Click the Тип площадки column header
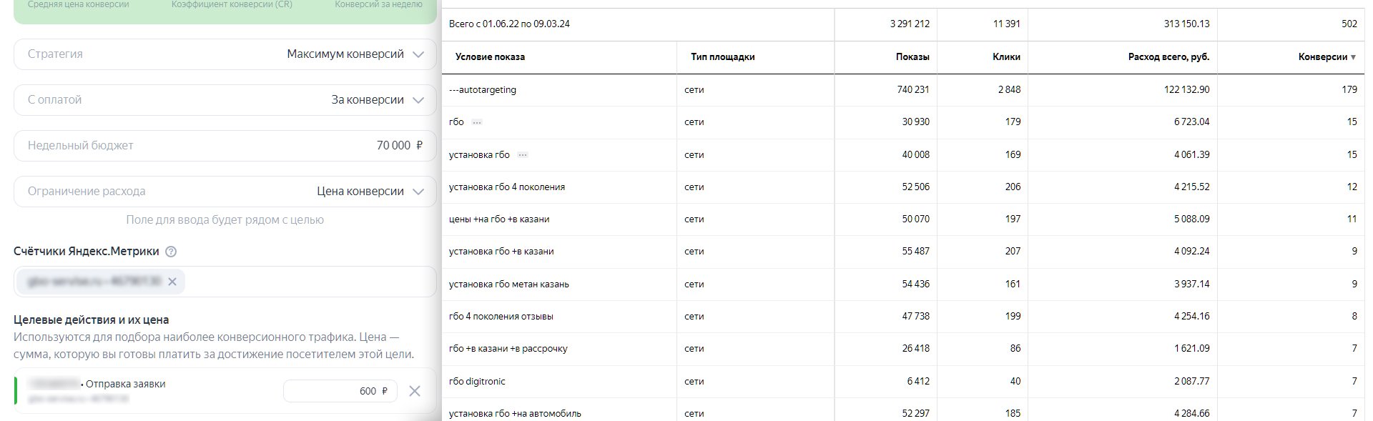 722,57
